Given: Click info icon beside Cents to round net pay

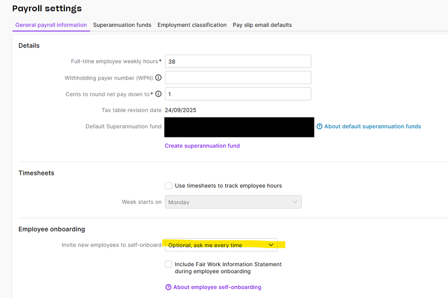Looking at the screenshot, I should (x=158, y=94).
